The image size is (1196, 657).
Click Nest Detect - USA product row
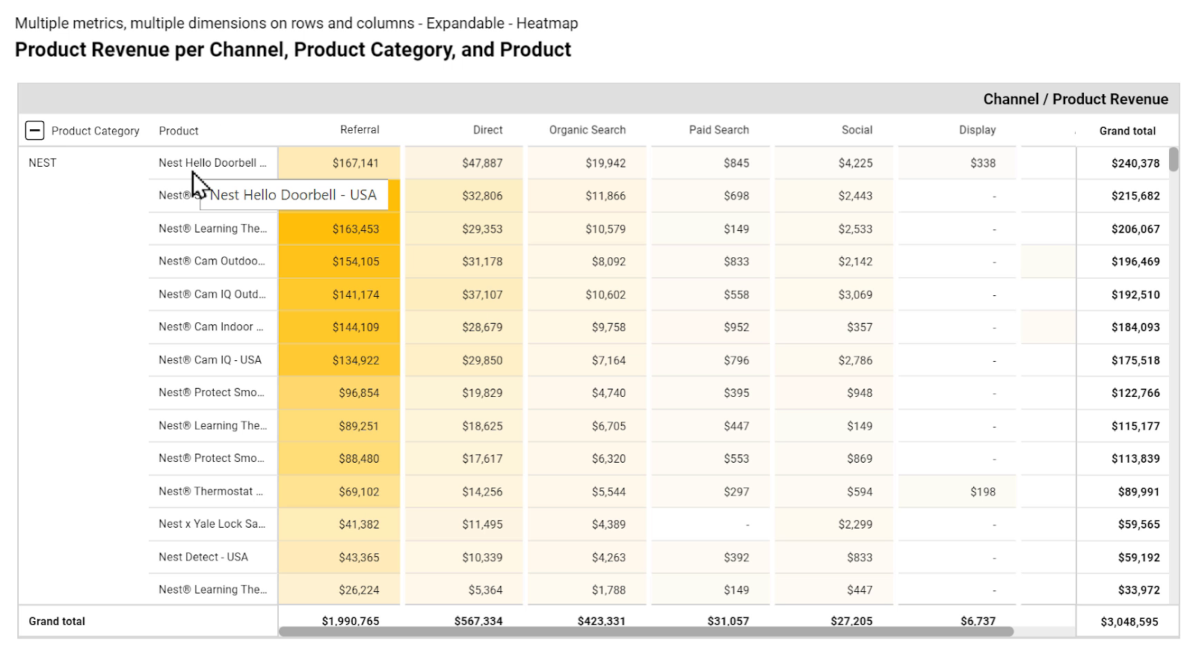203,558
